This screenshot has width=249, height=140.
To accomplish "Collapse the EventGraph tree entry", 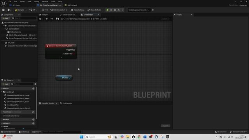I will [x=2, y=92].
